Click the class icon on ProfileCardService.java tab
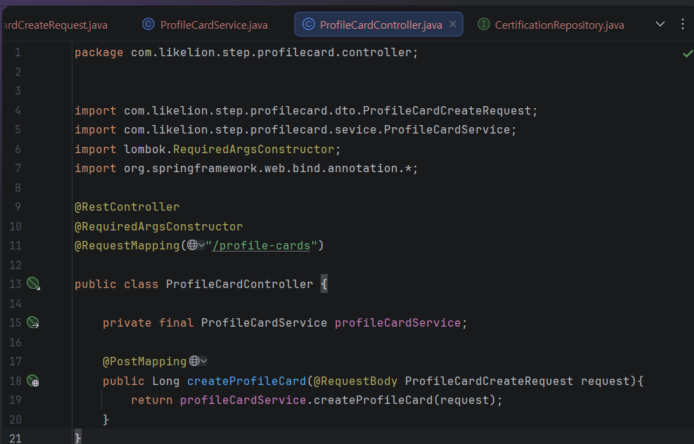The width and height of the screenshot is (694, 444). [148, 25]
